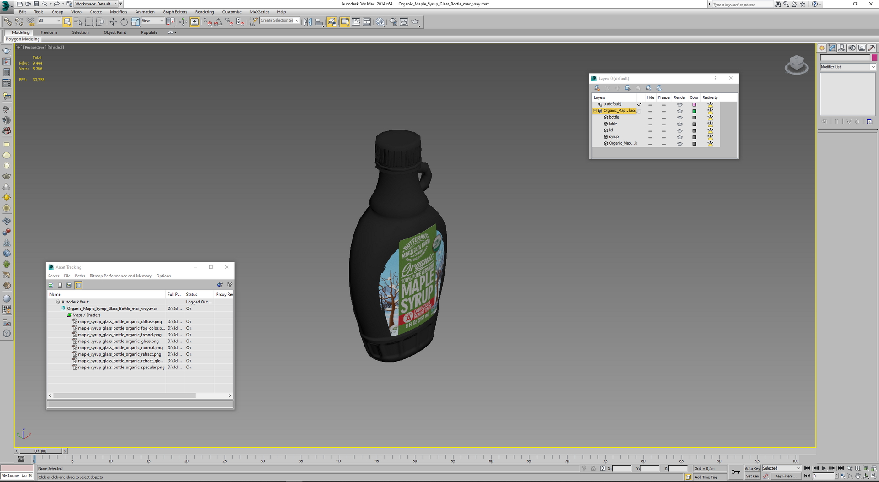Open the reference coordinate 'View' dropdown
The width and height of the screenshot is (879, 482).
pos(152,21)
